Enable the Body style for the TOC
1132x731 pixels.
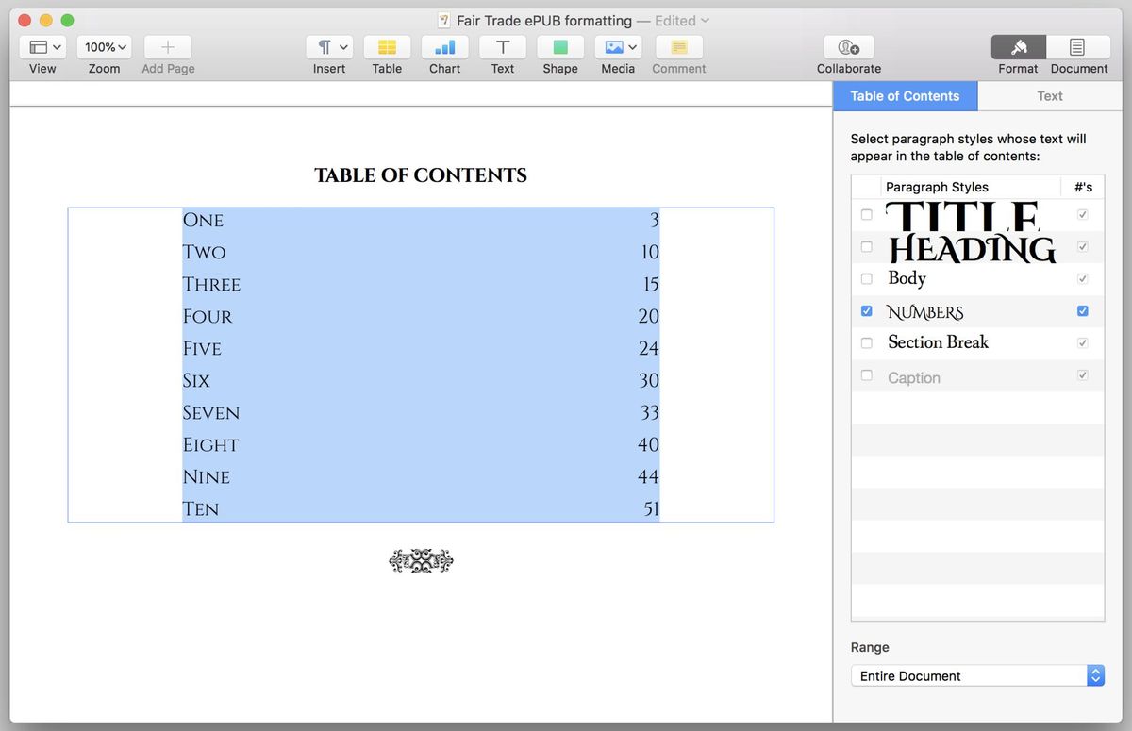pyautogui.click(x=866, y=278)
